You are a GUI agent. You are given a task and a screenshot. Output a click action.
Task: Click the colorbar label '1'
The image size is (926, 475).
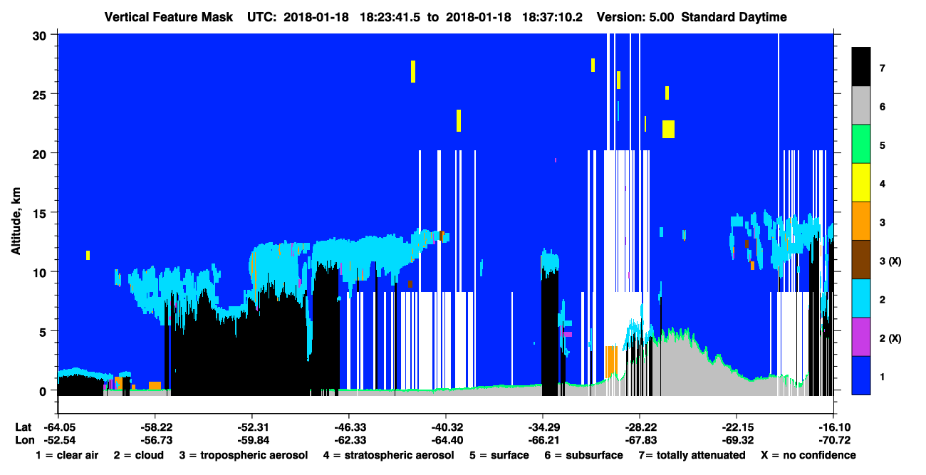coord(882,377)
